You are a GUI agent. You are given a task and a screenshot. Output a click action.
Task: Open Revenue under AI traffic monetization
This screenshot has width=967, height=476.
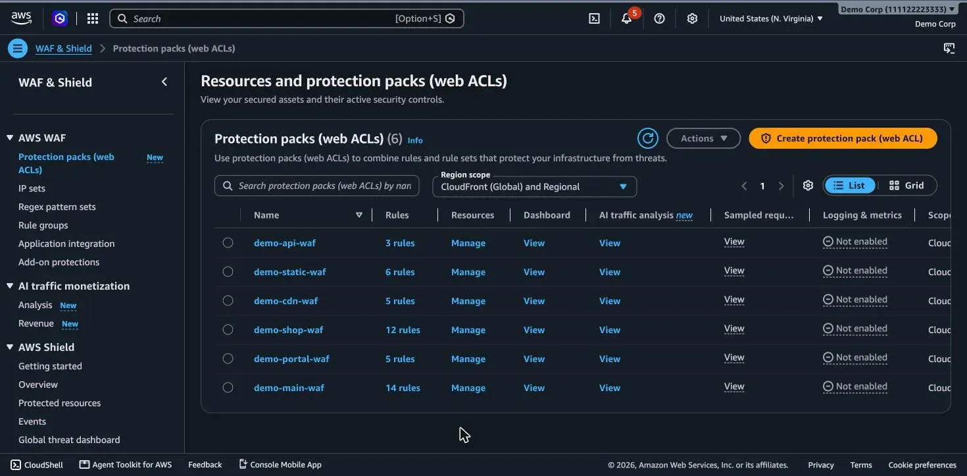(x=36, y=323)
